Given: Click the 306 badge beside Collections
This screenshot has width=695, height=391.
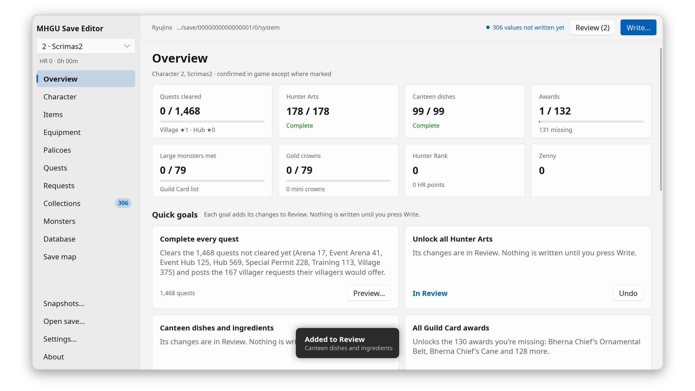Looking at the screenshot, I should (123, 203).
